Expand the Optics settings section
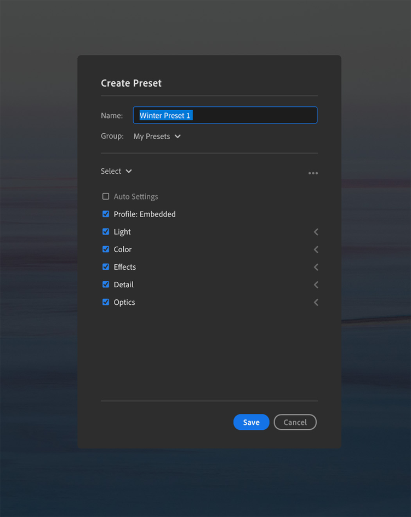Screen dimensions: 411x517 (316, 302)
